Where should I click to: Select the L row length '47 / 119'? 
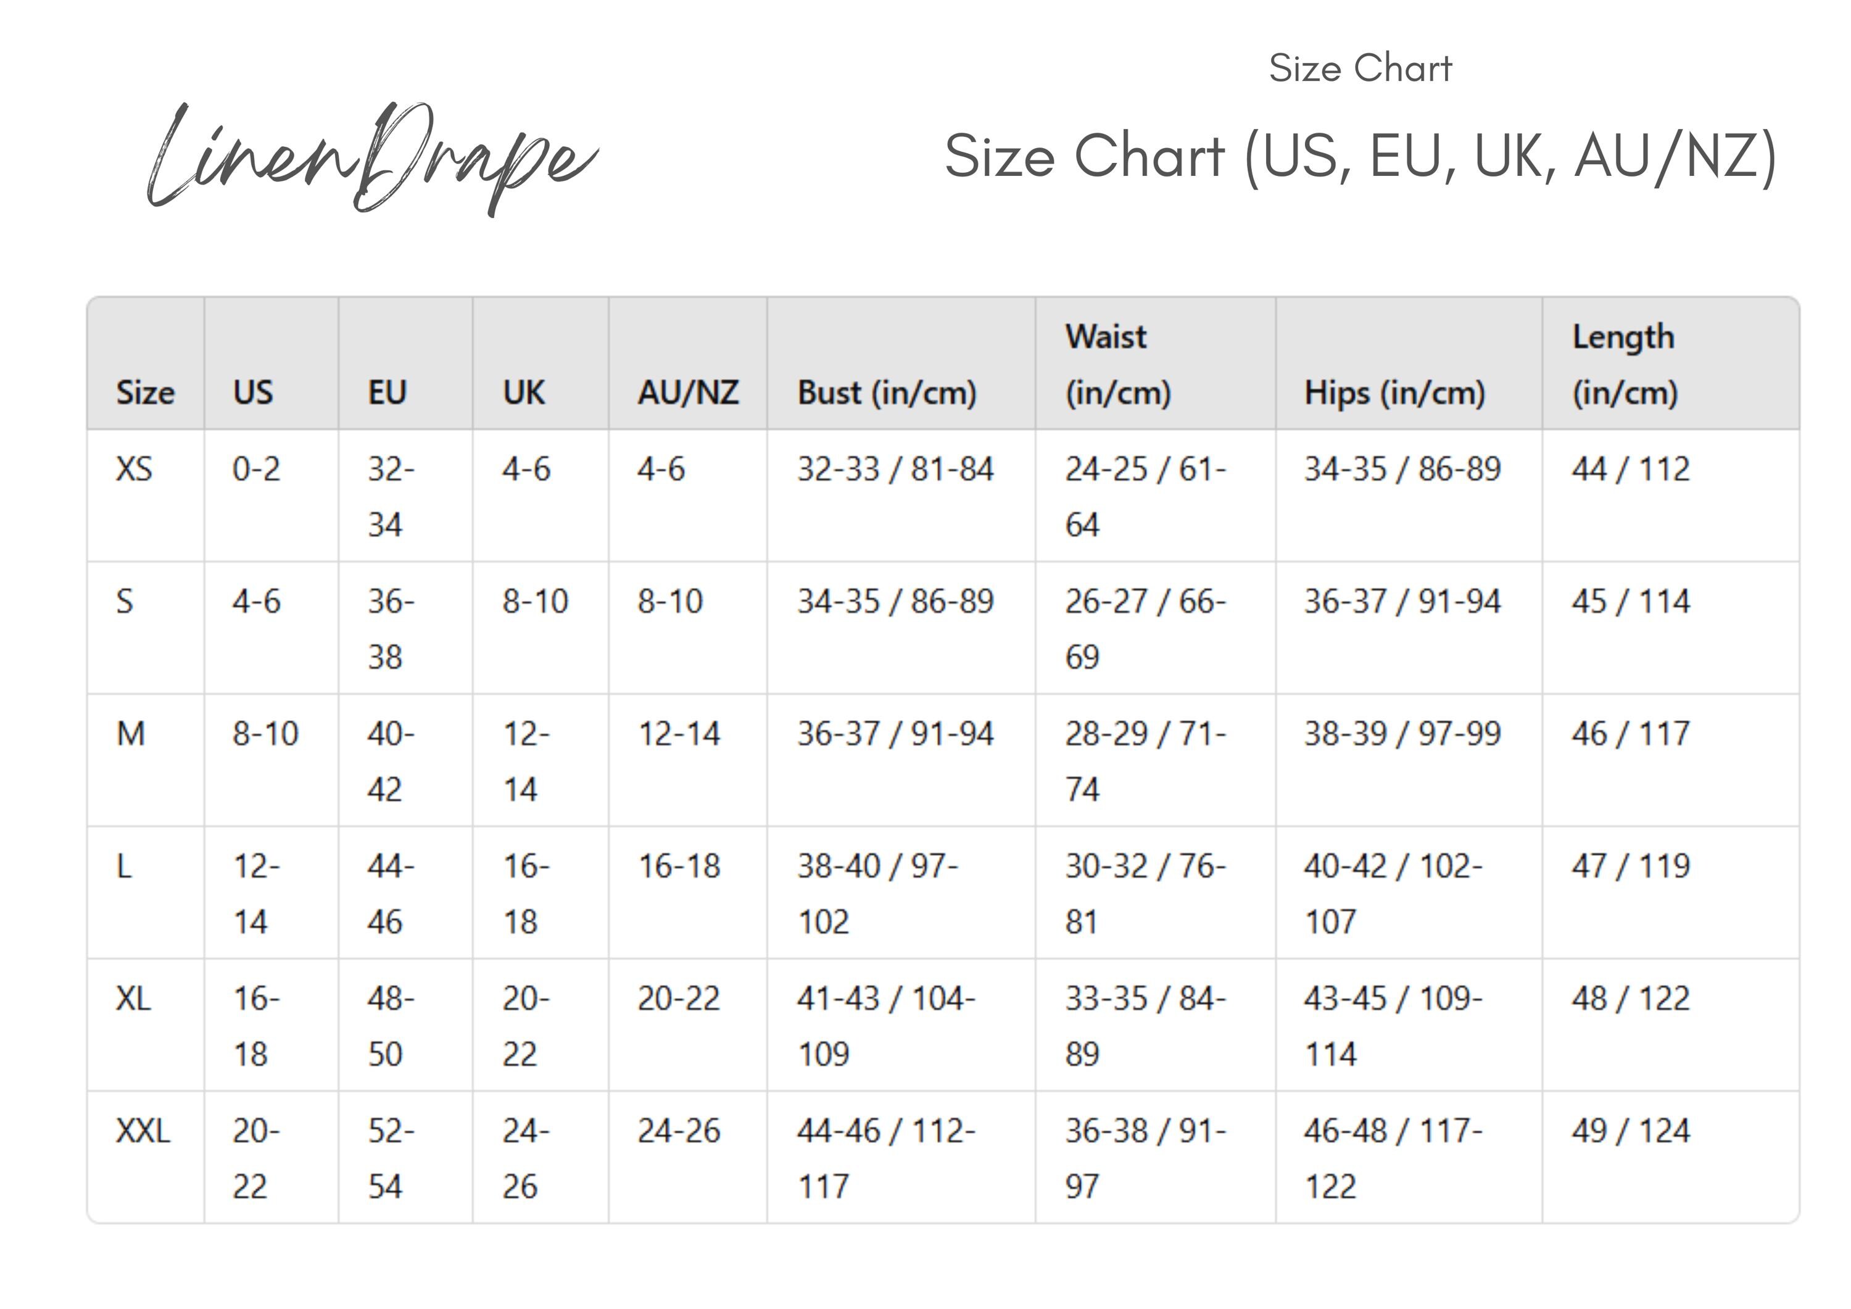[1630, 866]
